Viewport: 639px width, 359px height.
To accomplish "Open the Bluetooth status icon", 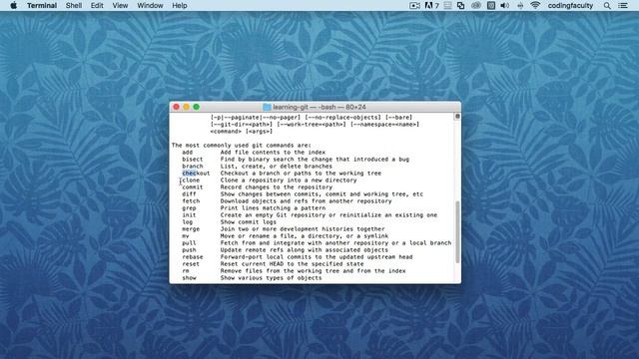I will click(520, 5).
